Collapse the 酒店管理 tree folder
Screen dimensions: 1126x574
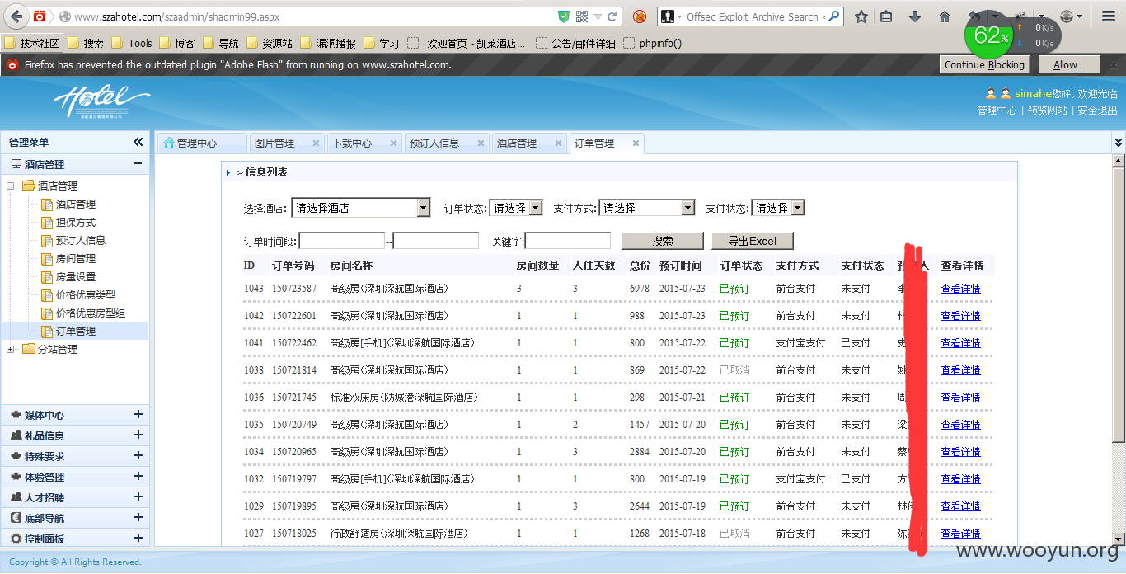(x=11, y=186)
